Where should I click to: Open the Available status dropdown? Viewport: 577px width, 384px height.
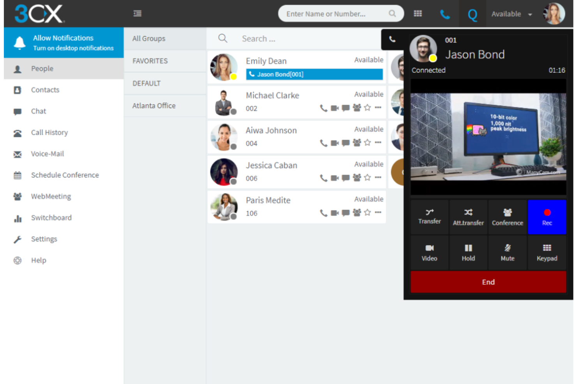(x=511, y=14)
